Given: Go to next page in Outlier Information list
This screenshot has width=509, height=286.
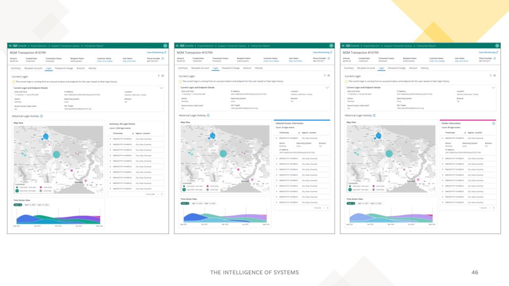Looking at the screenshot, I should 494,208.
